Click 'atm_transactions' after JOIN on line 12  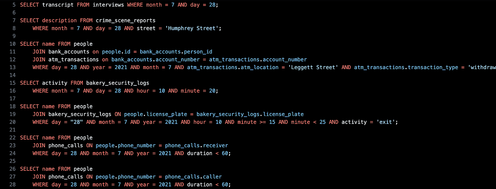[73, 59]
